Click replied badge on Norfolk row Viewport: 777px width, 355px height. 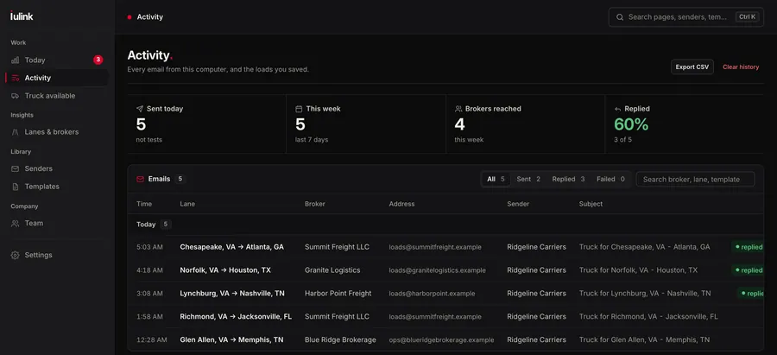(x=749, y=270)
